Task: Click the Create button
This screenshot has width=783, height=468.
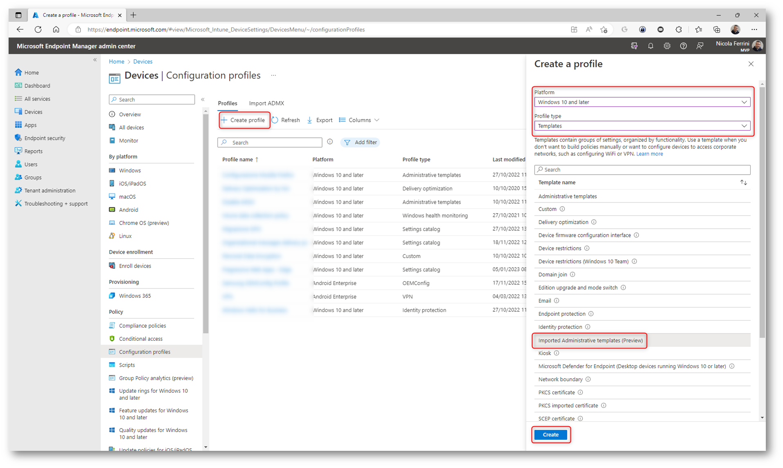Action: point(551,434)
